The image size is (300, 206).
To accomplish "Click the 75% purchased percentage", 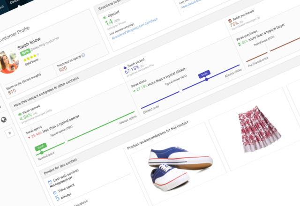I will point(234,24).
